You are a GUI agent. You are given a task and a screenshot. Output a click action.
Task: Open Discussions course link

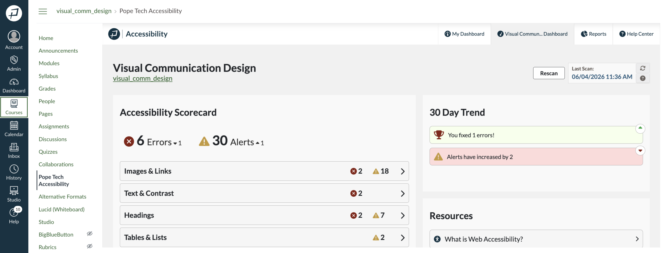(53, 139)
